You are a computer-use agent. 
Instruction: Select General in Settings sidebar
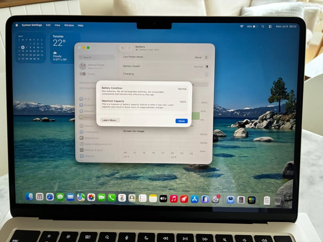pyautogui.click(x=86, y=126)
